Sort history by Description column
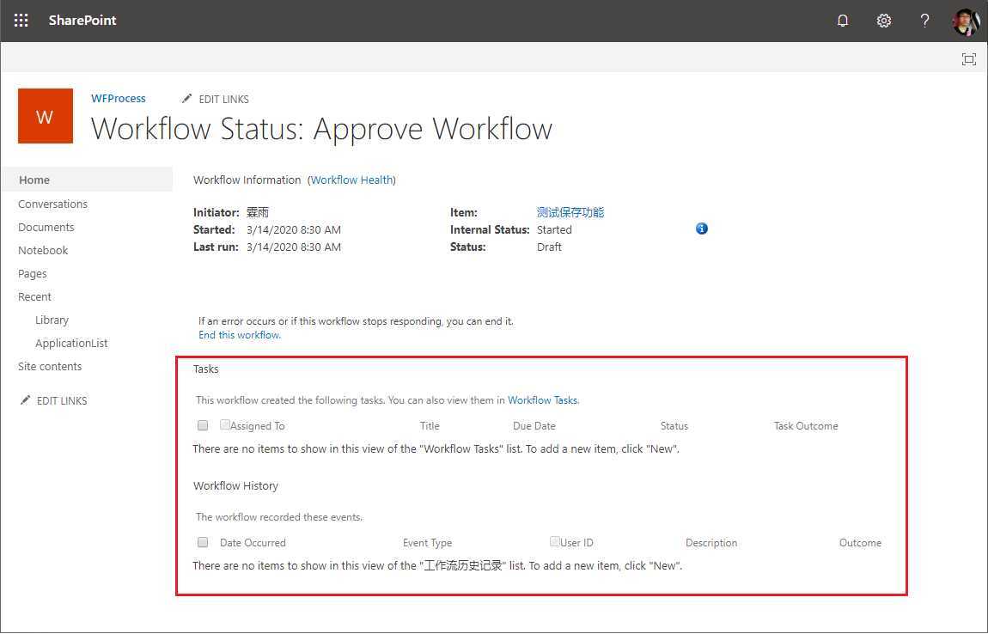988x634 pixels. click(711, 543)
